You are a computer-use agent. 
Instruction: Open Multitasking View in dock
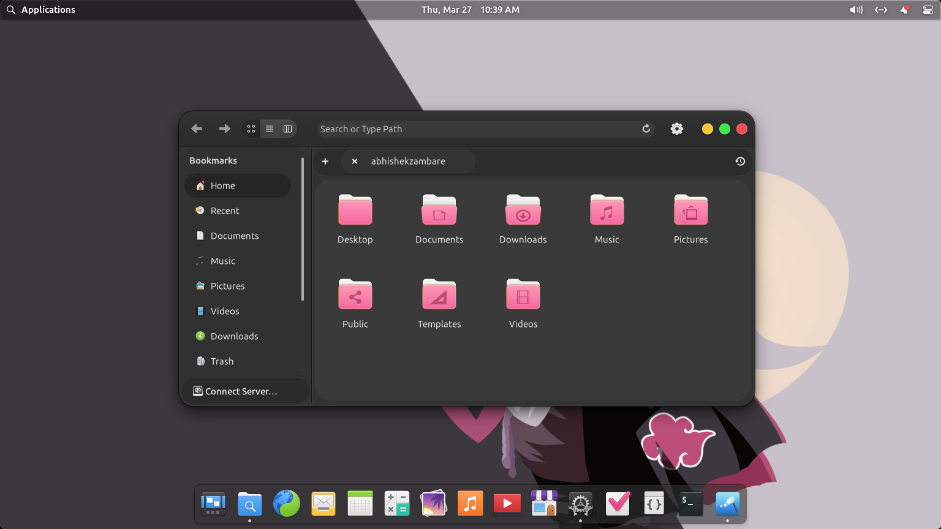click(213, 505)
